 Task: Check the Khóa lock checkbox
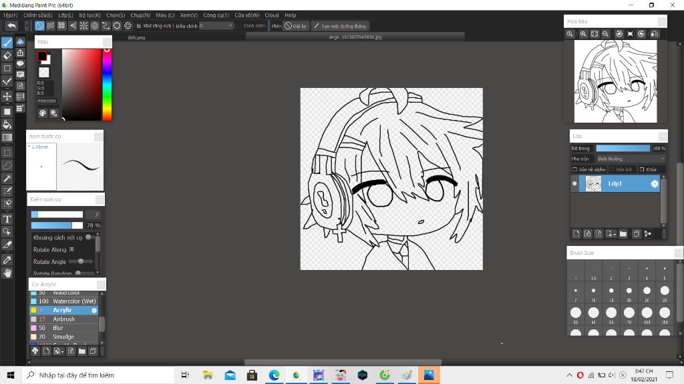pos(642,169)
